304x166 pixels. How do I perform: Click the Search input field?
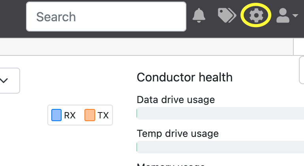[x=106, y=17]
